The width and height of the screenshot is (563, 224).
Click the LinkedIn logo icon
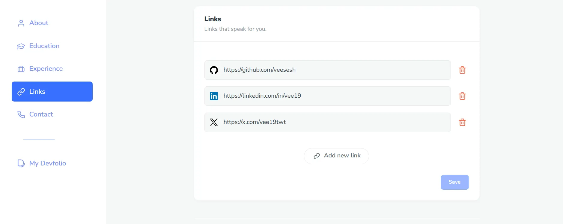click(x=214, y=96)
